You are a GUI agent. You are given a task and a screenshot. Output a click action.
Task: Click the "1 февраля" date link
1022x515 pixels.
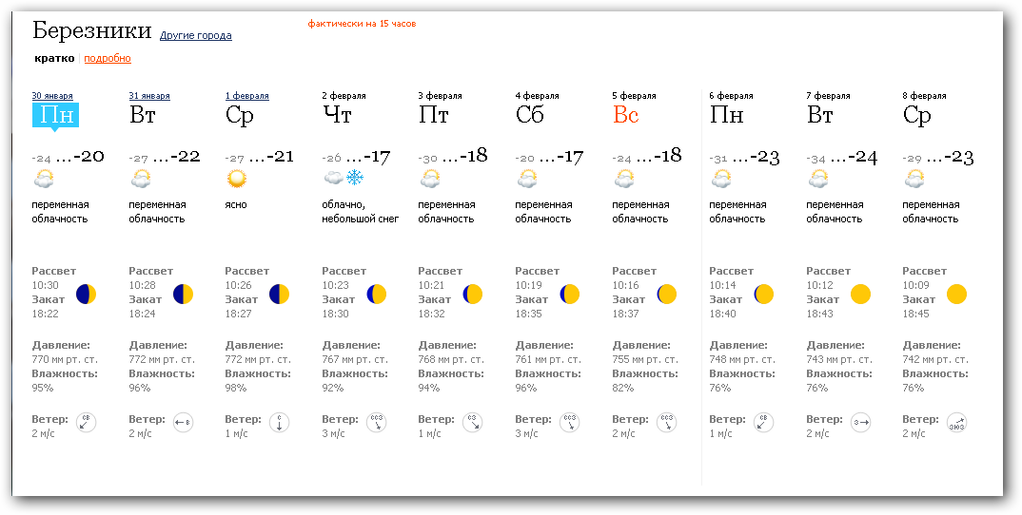tap(247, 96)
